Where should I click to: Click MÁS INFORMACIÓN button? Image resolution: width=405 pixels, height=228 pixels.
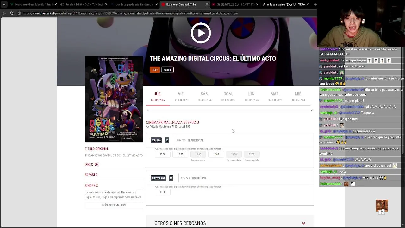(x=114, y=205)
